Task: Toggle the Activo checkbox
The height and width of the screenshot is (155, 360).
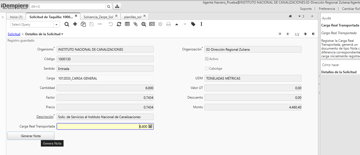Action: (x=207, y=59)
